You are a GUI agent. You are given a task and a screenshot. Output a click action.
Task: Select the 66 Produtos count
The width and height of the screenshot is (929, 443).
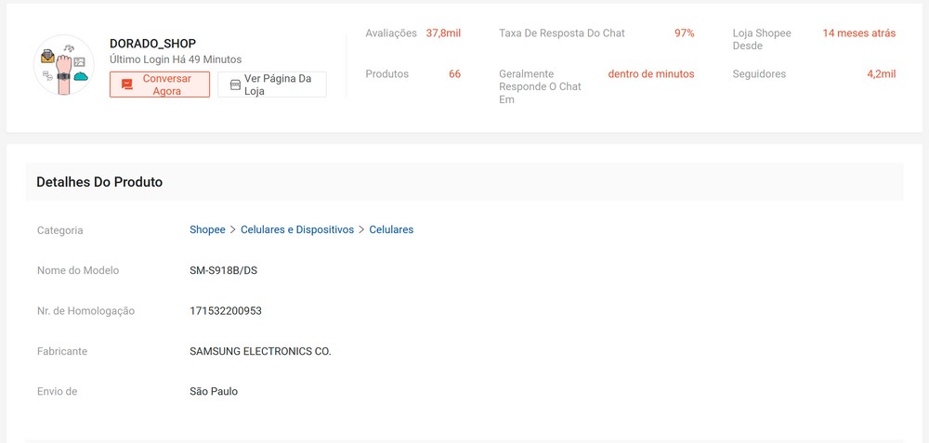[x=454, y=74]
